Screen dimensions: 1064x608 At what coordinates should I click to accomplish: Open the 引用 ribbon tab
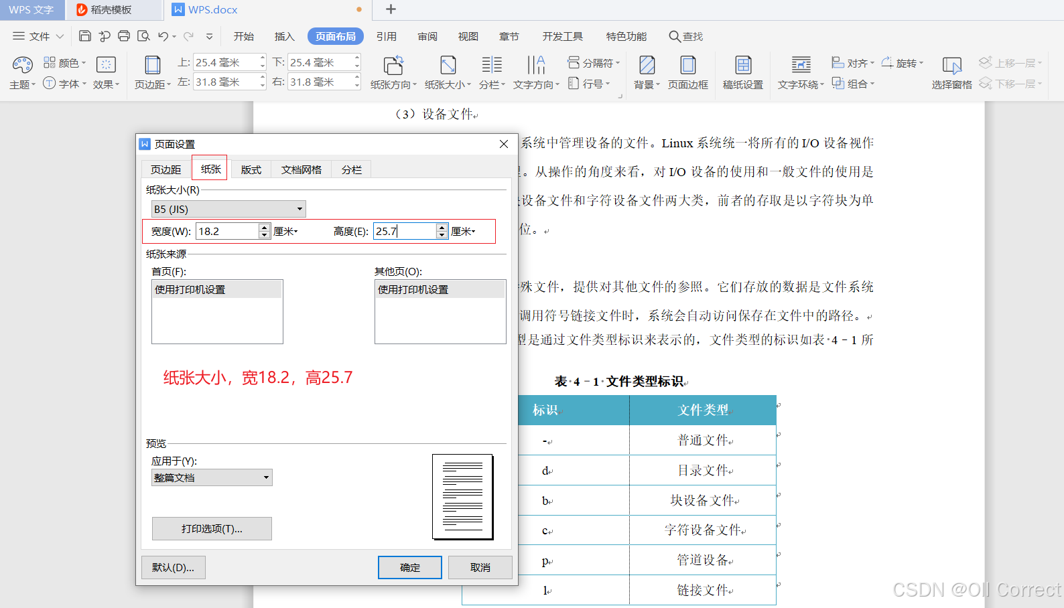point(387,36)
